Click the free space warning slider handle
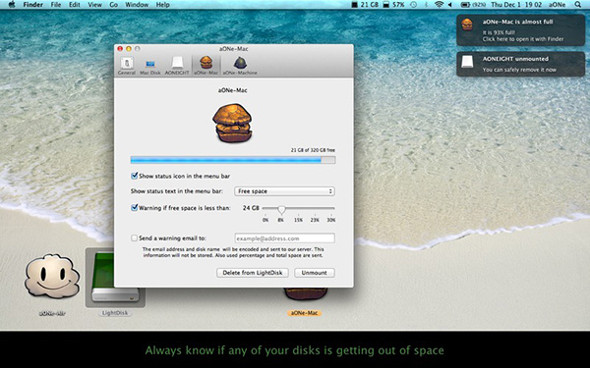The width and height of the screenshot is (590, 368). 281,210
